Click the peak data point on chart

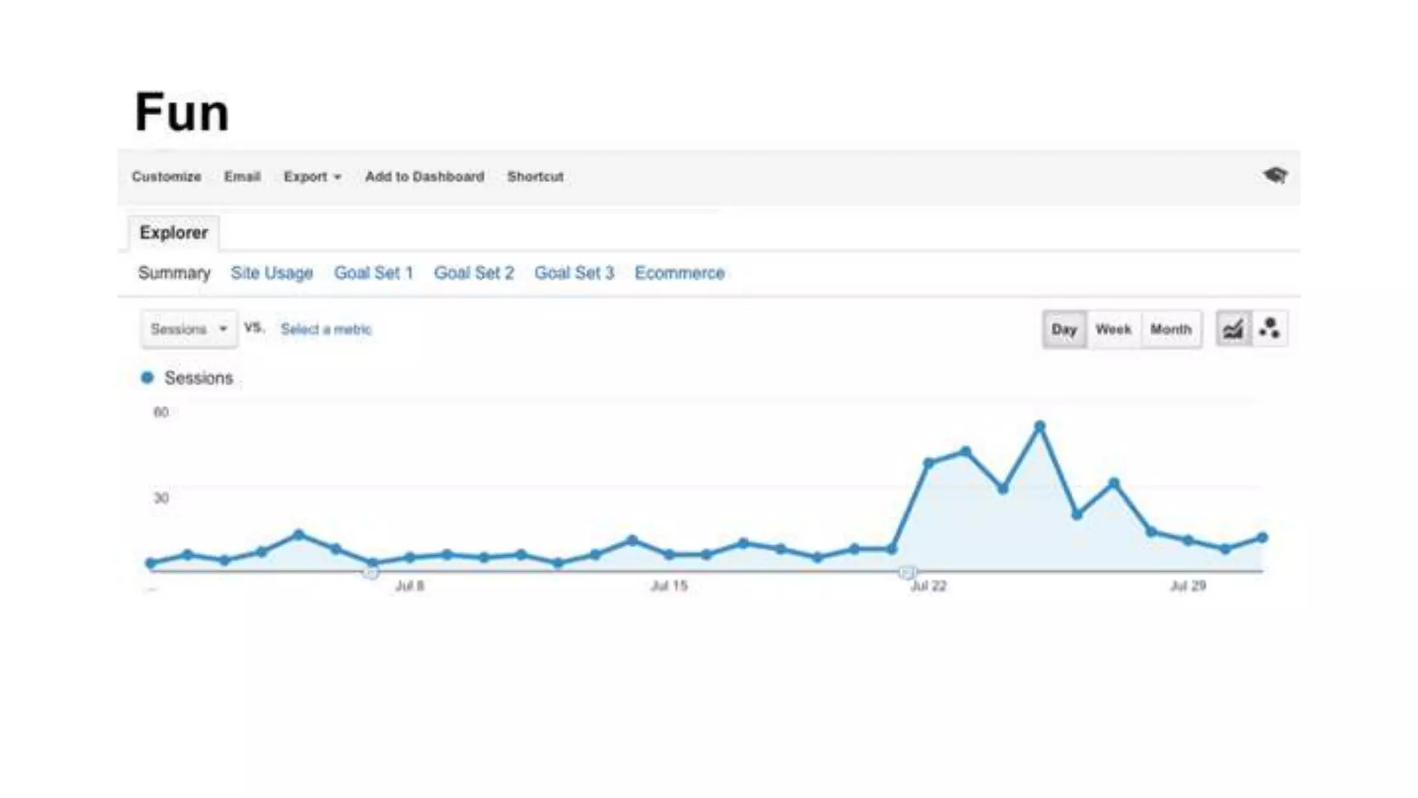click(x=1039, y=427)
